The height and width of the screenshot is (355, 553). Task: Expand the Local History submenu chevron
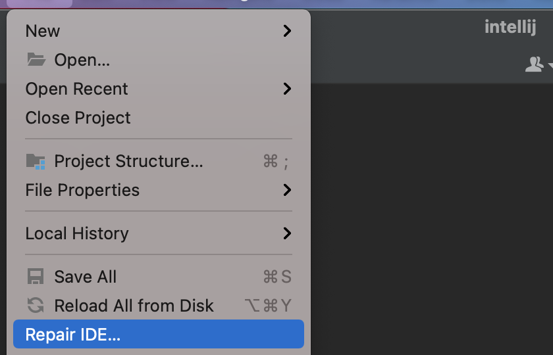[288, 233]
